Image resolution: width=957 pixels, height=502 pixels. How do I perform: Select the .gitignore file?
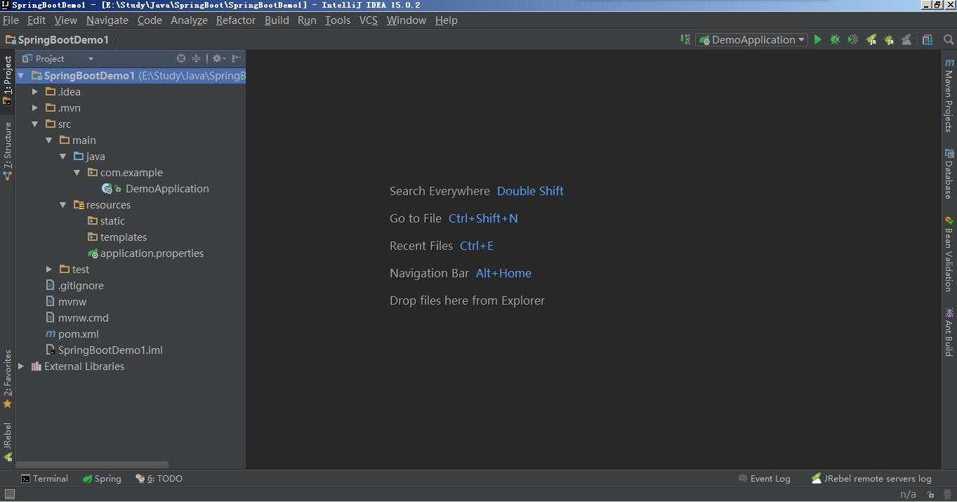[x=74, y=286]
